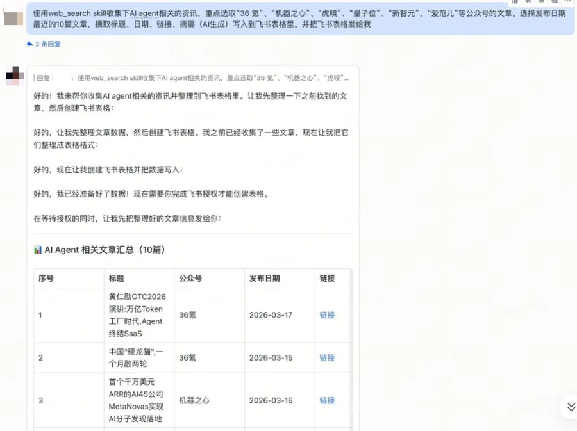Click the row number 3 cell
Image resolution: width=577 pixels, height=431 pixels.
[x=69, y=400]
